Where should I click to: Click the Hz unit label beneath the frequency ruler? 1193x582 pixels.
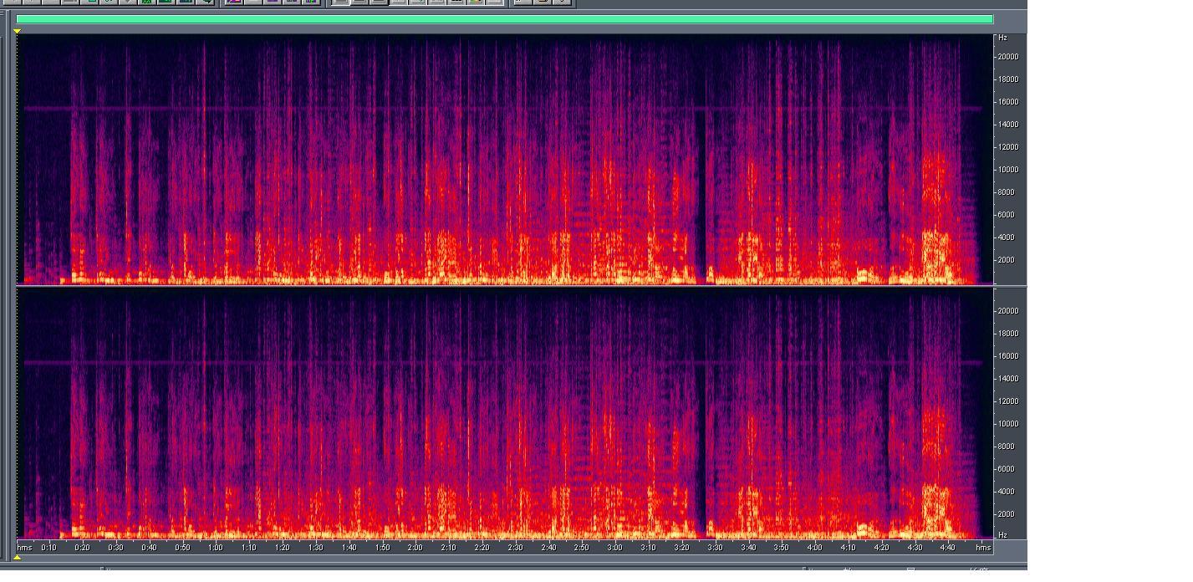1003,535
